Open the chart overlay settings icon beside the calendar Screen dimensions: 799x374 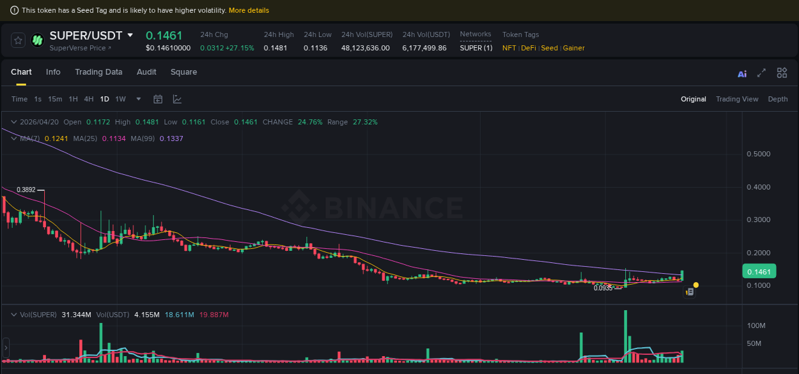(x=177, y=99)
